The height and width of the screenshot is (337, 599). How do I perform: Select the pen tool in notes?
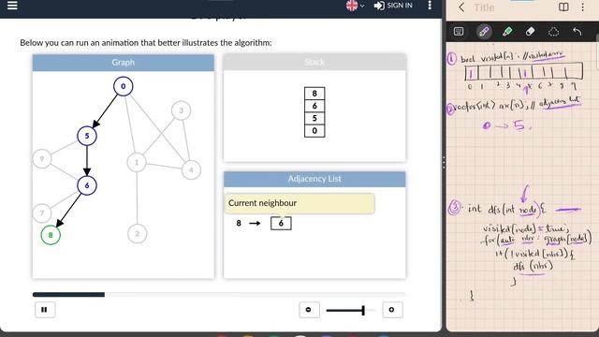click(x=484, y=31)
